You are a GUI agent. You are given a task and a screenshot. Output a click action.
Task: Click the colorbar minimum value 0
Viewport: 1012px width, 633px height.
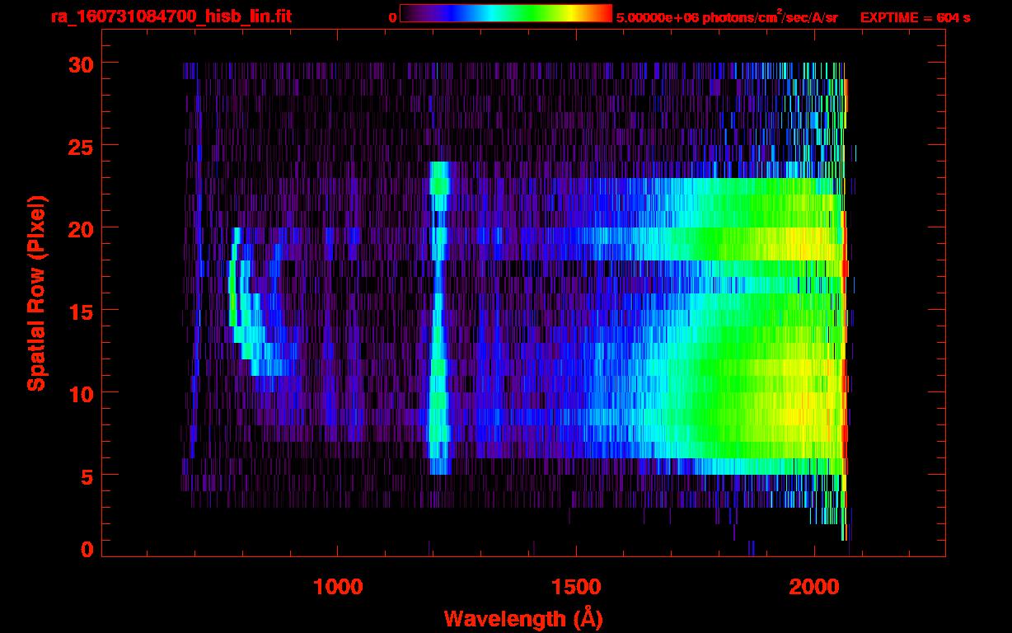click(x=393, y=16)
